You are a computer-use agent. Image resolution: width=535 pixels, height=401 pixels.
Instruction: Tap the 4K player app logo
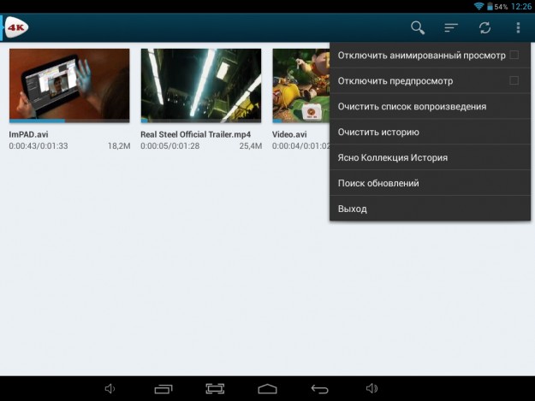(16, 27)
